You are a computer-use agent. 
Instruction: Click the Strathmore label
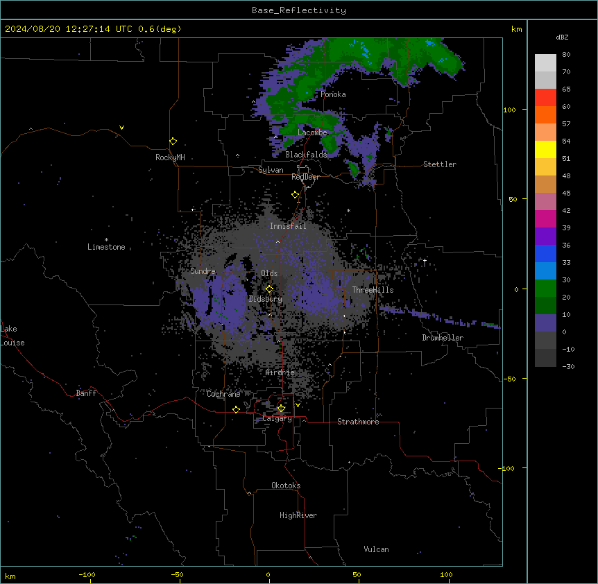tap(358, 422)
